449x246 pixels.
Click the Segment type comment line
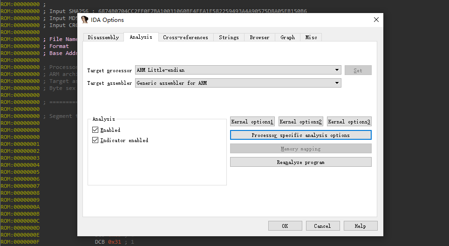click(61, 116)
